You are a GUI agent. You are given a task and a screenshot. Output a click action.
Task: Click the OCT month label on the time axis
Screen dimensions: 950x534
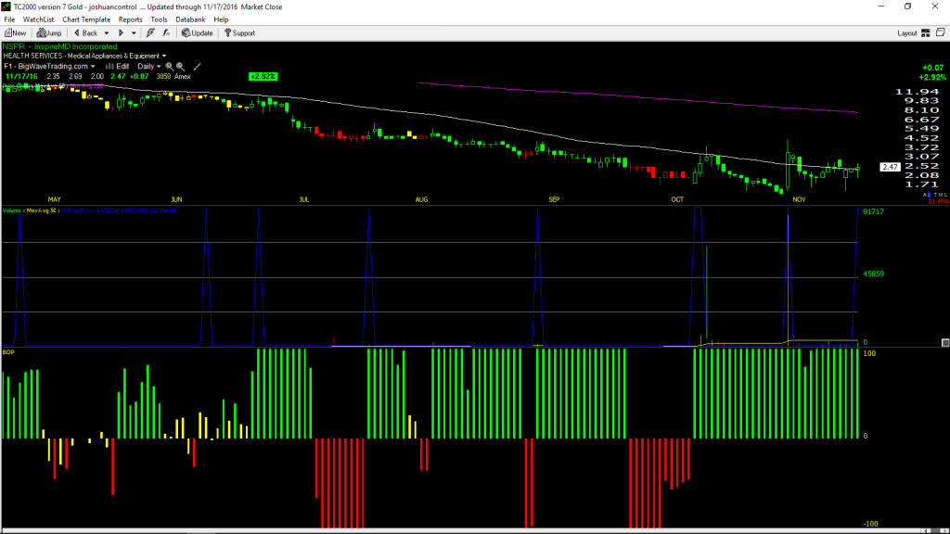point(677,200)
